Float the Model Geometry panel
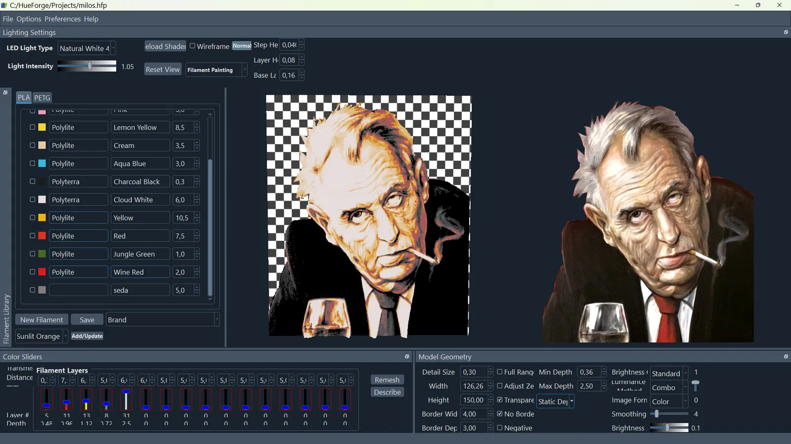This screenshot has width=791, height=444. [786, 356]
